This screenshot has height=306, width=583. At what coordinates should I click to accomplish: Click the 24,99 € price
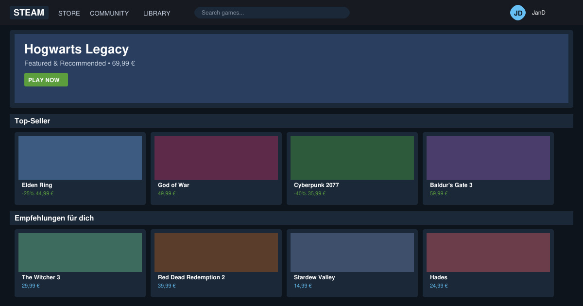439,286
